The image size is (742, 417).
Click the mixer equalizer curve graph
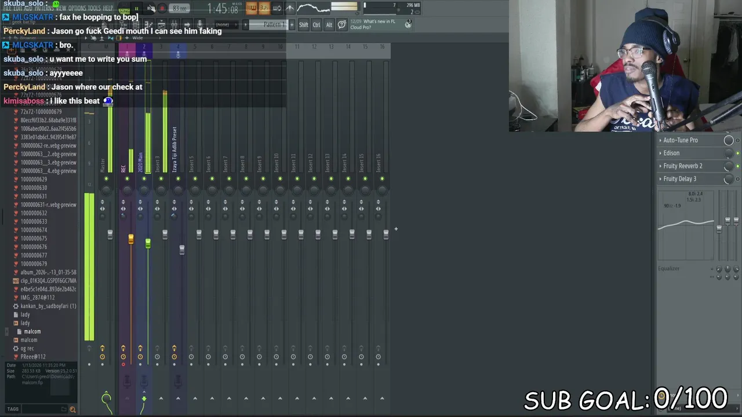point(686,225)
